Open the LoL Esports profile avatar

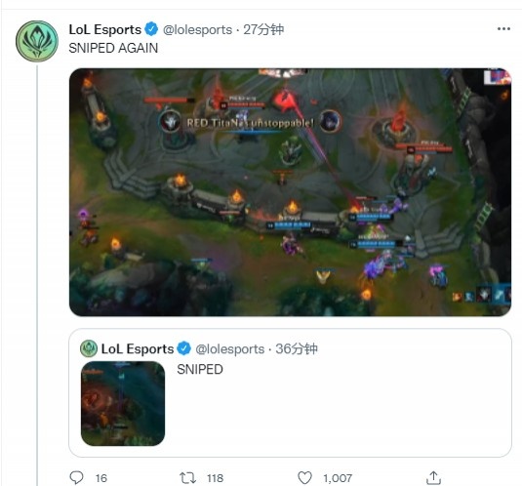pos(37,41)
